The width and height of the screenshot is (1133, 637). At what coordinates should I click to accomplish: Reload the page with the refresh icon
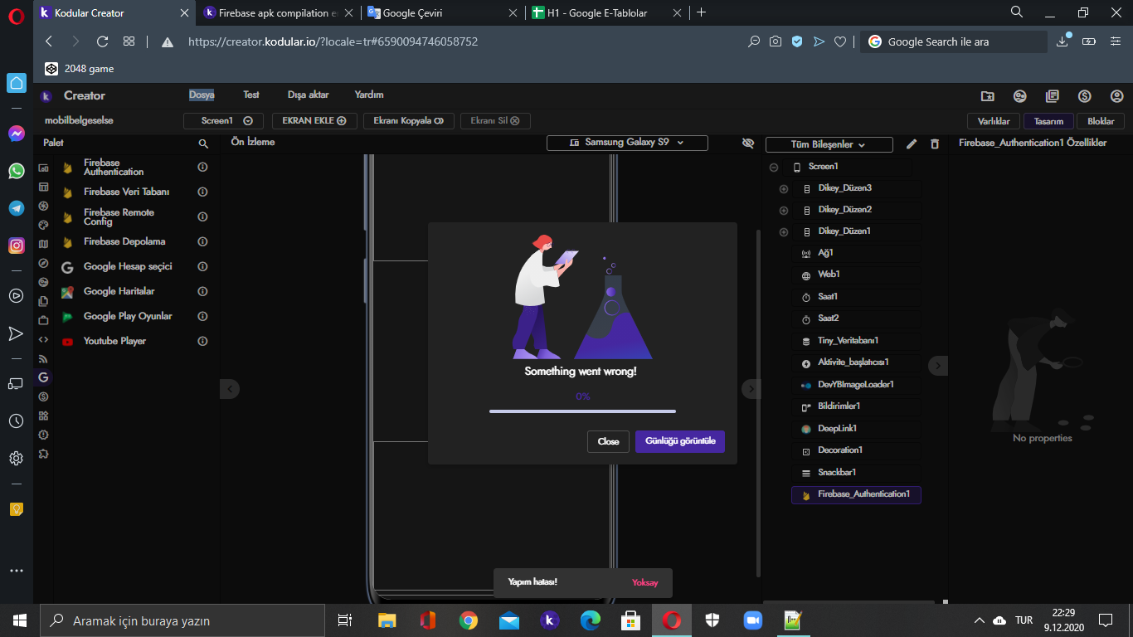click(103, 41)
